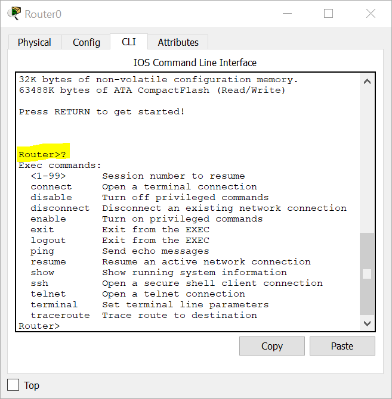The height and width of the screenshot is (399, 392).
Task: Click the Paste button
Action: 342,346
